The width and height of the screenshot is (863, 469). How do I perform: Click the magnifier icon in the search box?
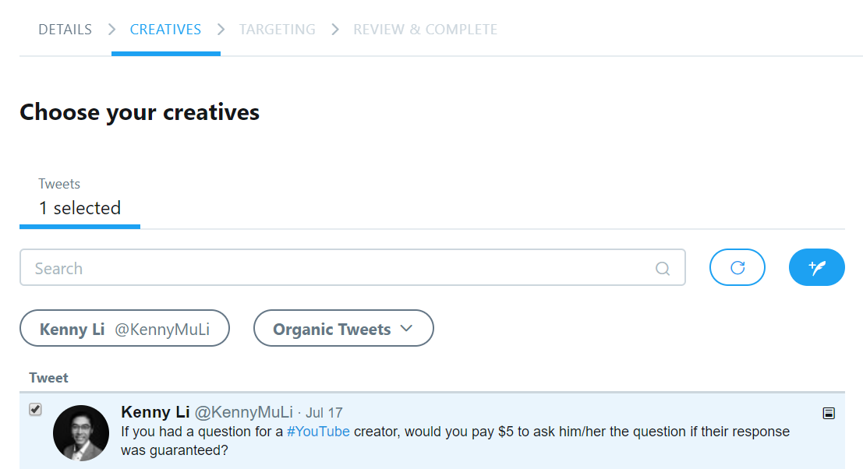663,269
